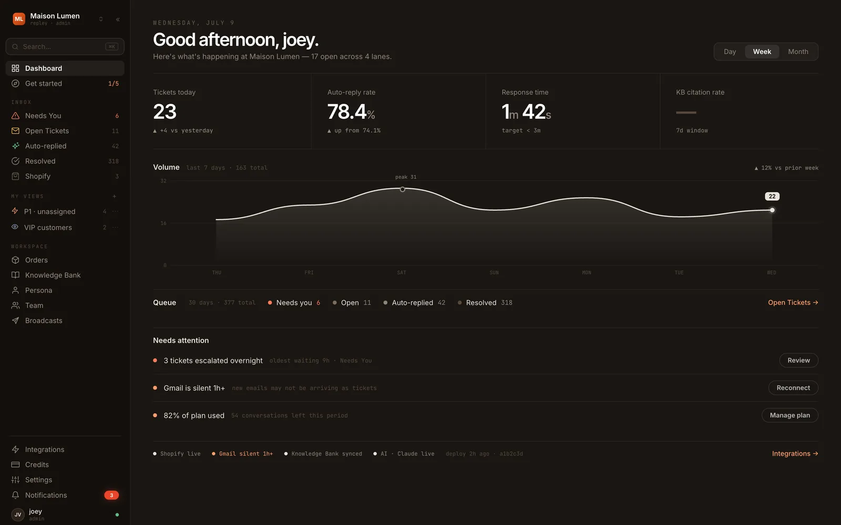Click the Orders box icon
This screenshot has width=841, height=525.
(15, 260)
